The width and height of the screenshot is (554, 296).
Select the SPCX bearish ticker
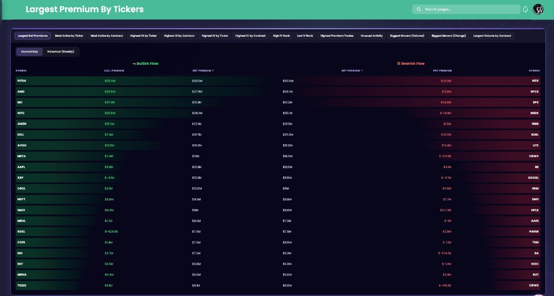[x=535, y=92]
